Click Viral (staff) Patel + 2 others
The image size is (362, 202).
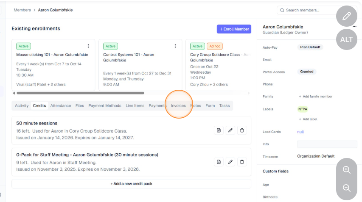(x=41, y=85)
